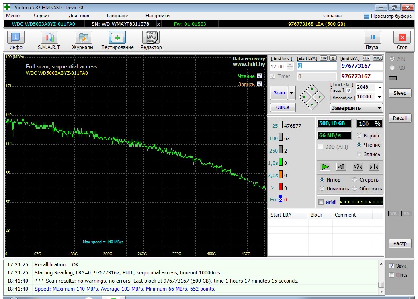Click the left arrow of navigation diamond
Viewport: 418px width, 299px height.
click(x=304, y=97)
